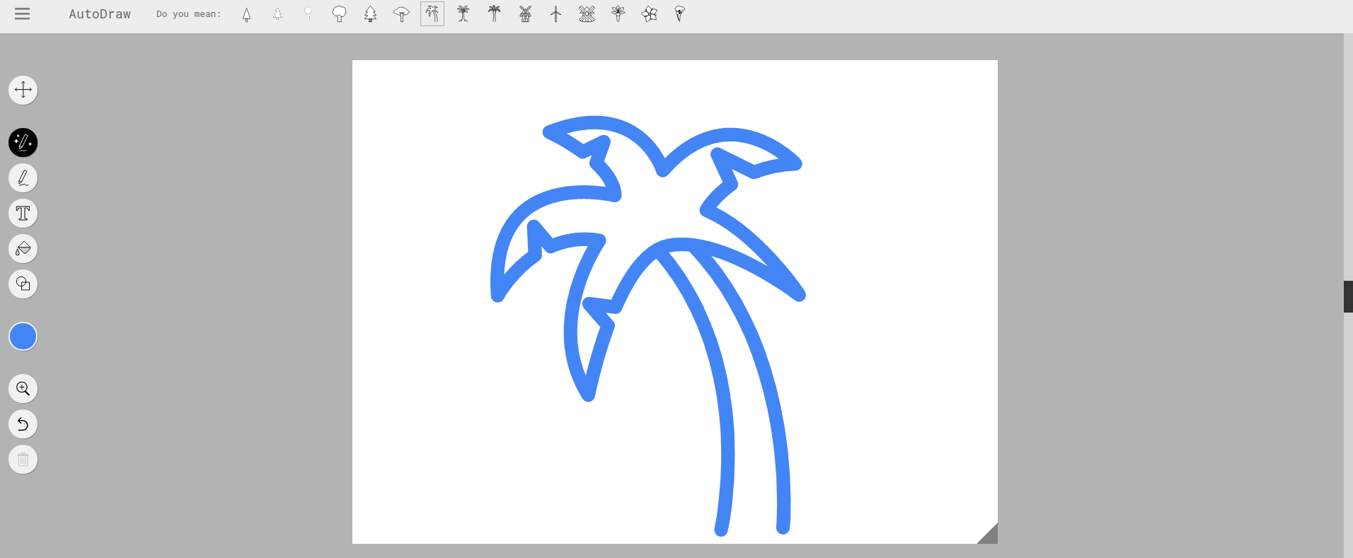
Task: Select the Move tool with crossed arrows
Action: [23, 90]
